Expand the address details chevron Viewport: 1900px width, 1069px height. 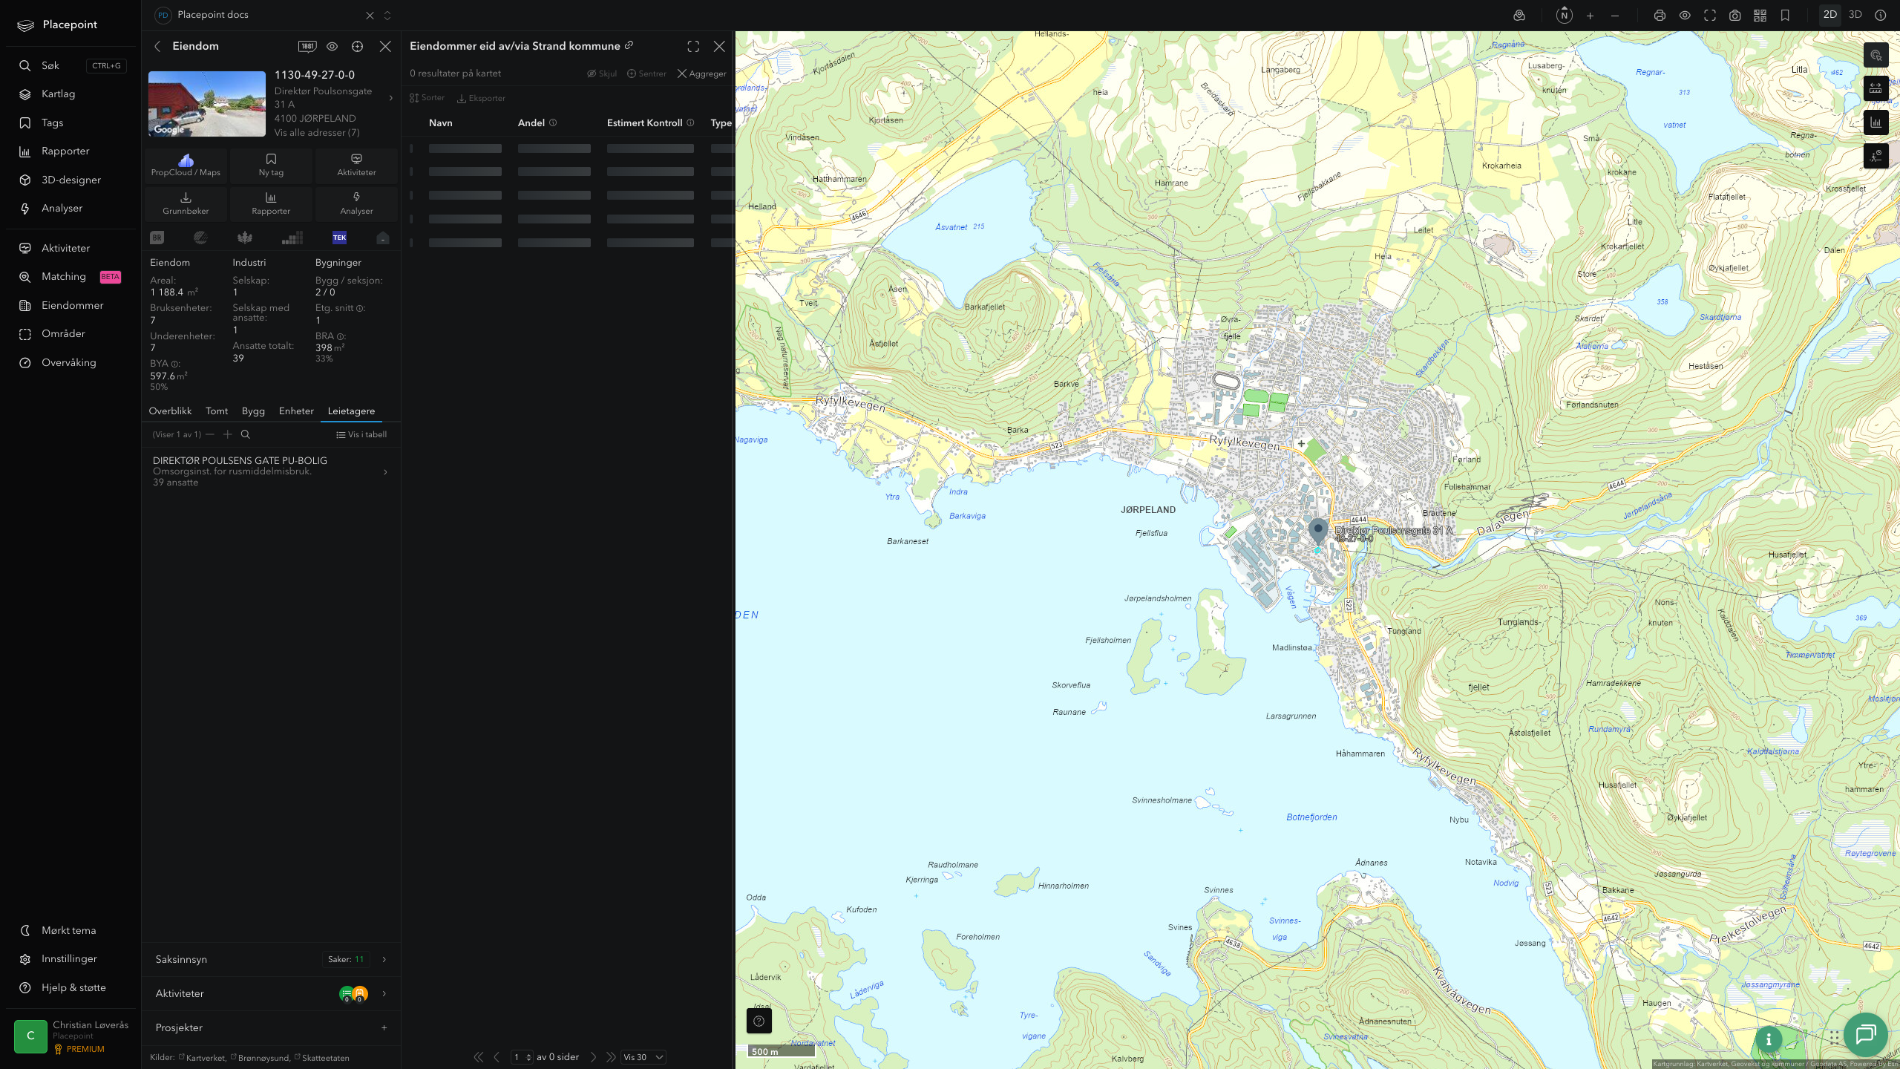point(391,98)
